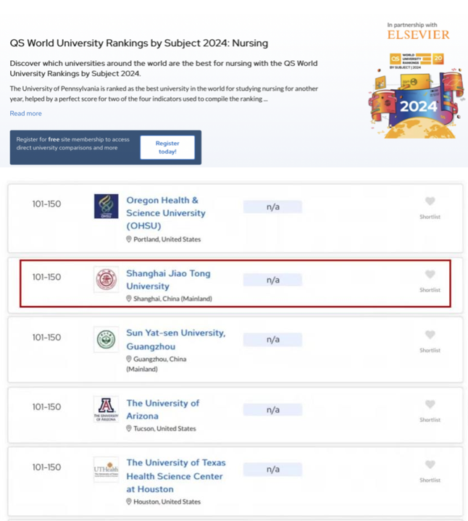468x521 pixels.
Task: Click the OHSU logo thumbnail
Action: 106,207
